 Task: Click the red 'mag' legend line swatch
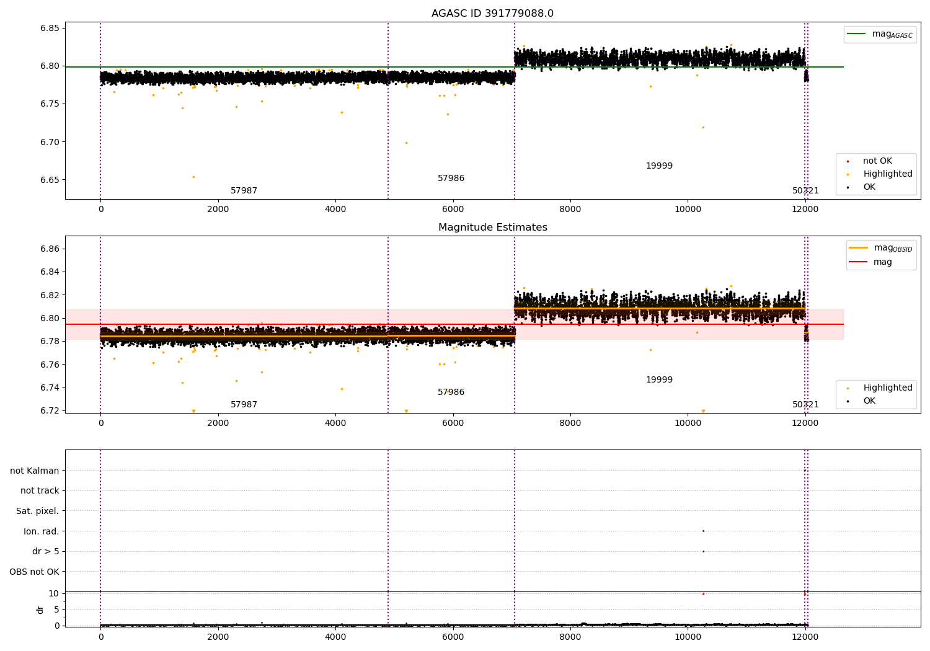[x=859, y=262]
